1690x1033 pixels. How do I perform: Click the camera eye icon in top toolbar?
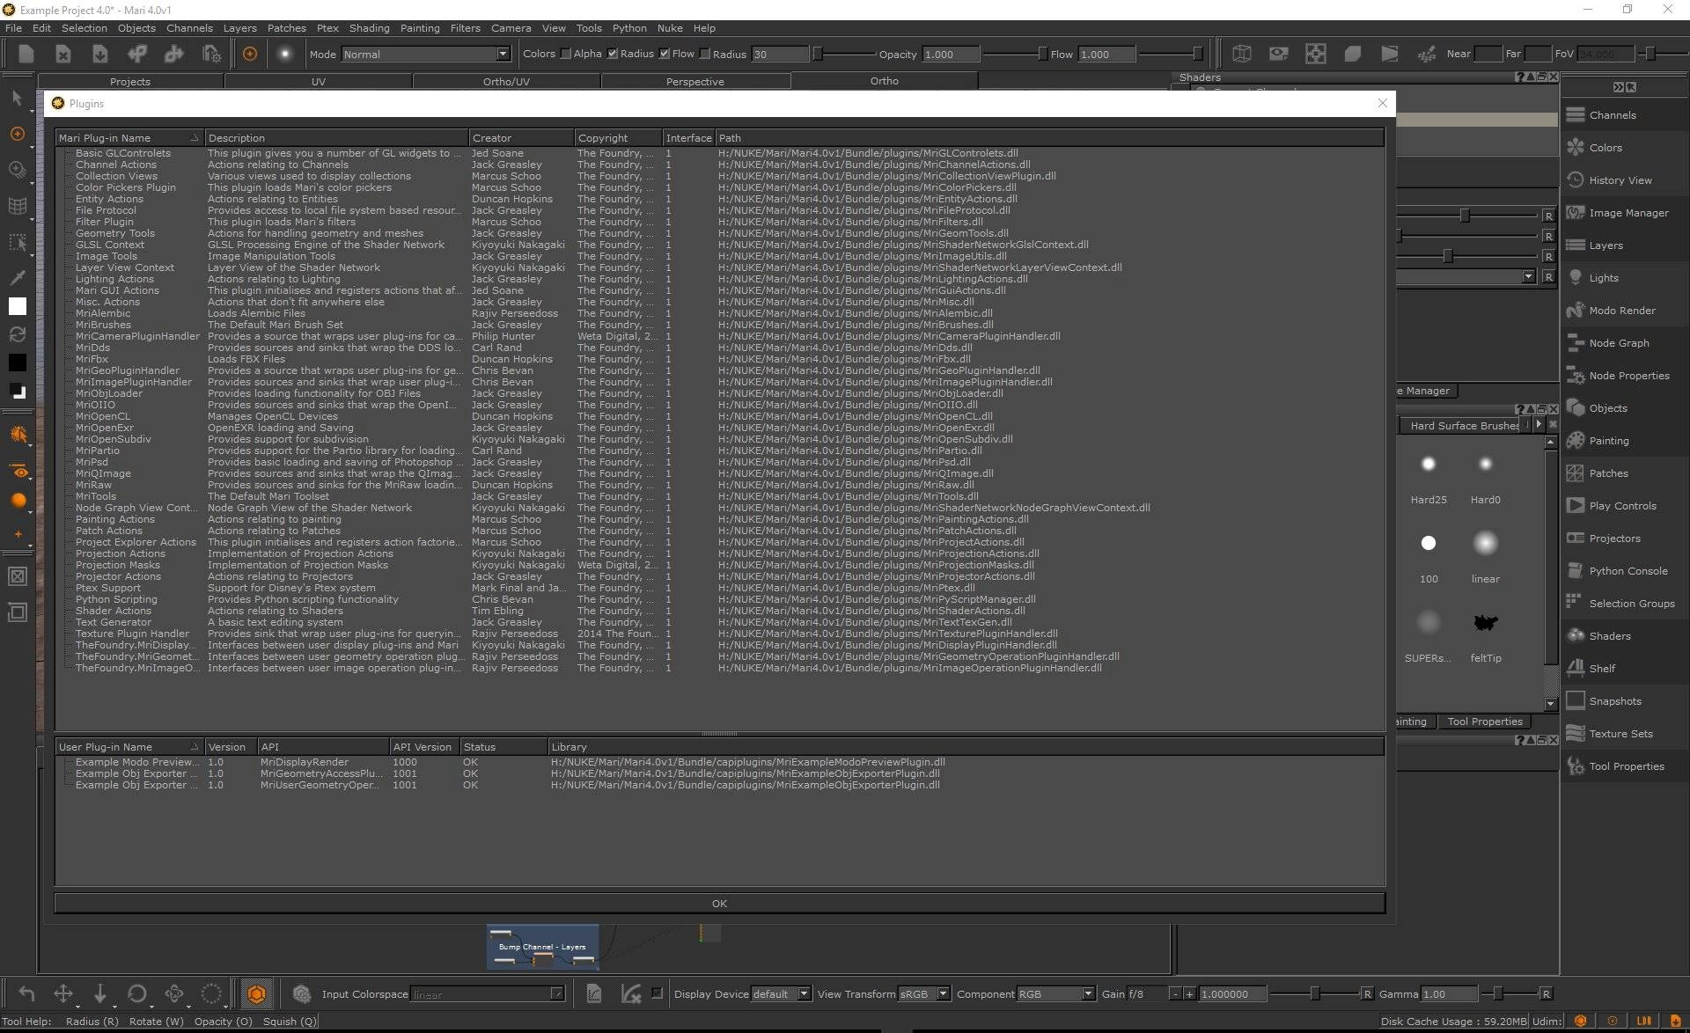1279,54
